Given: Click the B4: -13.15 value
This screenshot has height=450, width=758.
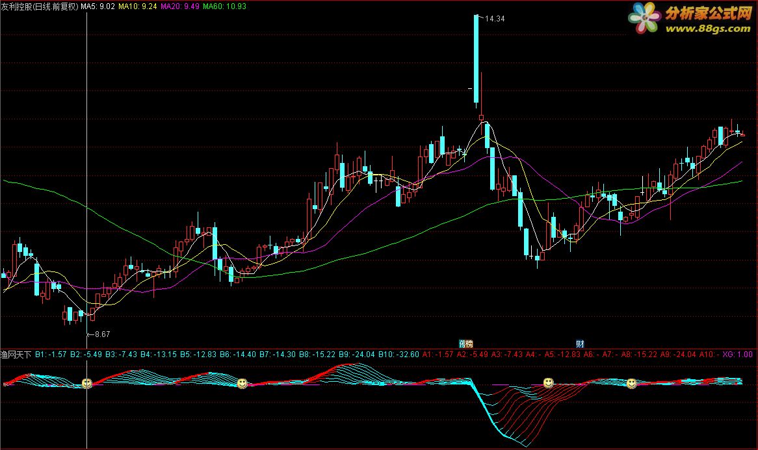Looking at the screenshot, I should pos(159,355).
